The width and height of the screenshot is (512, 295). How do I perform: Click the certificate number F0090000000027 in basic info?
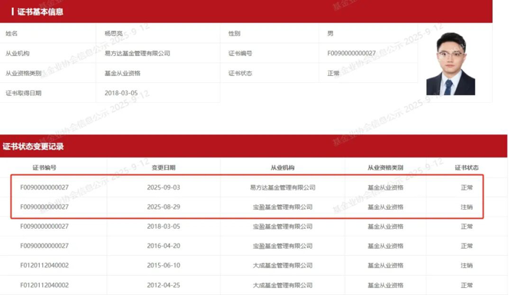[x=352, y=53]
